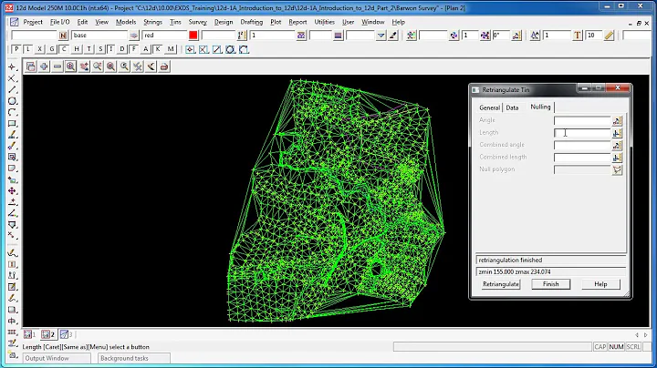Click the model select icon beside 'base' field
The image size is (657, 368).
click(133, 36)
